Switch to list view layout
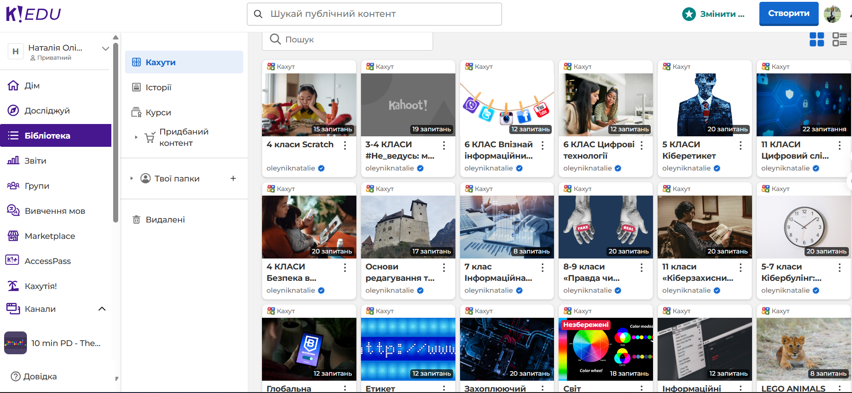 pos(839,40)
